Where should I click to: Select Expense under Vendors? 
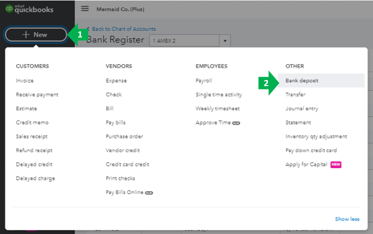pos(117,81)
